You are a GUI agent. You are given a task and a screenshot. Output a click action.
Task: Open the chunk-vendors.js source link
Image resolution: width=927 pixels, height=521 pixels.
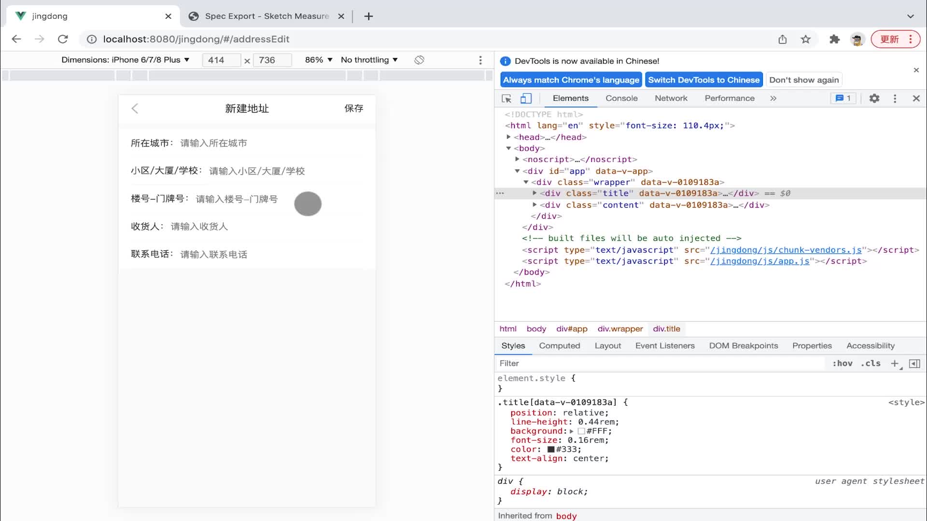[785, 250]
